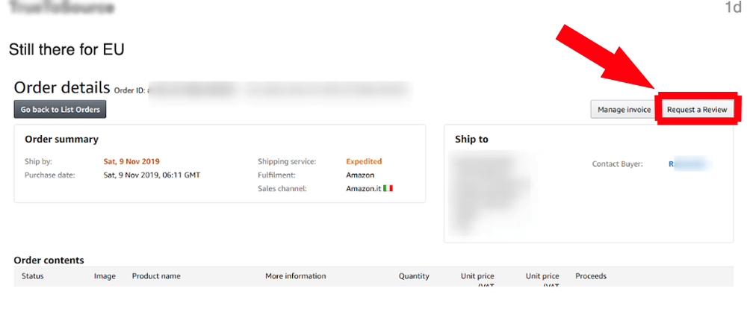This screenshot has height=324, width=747.
Task: Click the blurred poster username at top
Action: [62, 9]
